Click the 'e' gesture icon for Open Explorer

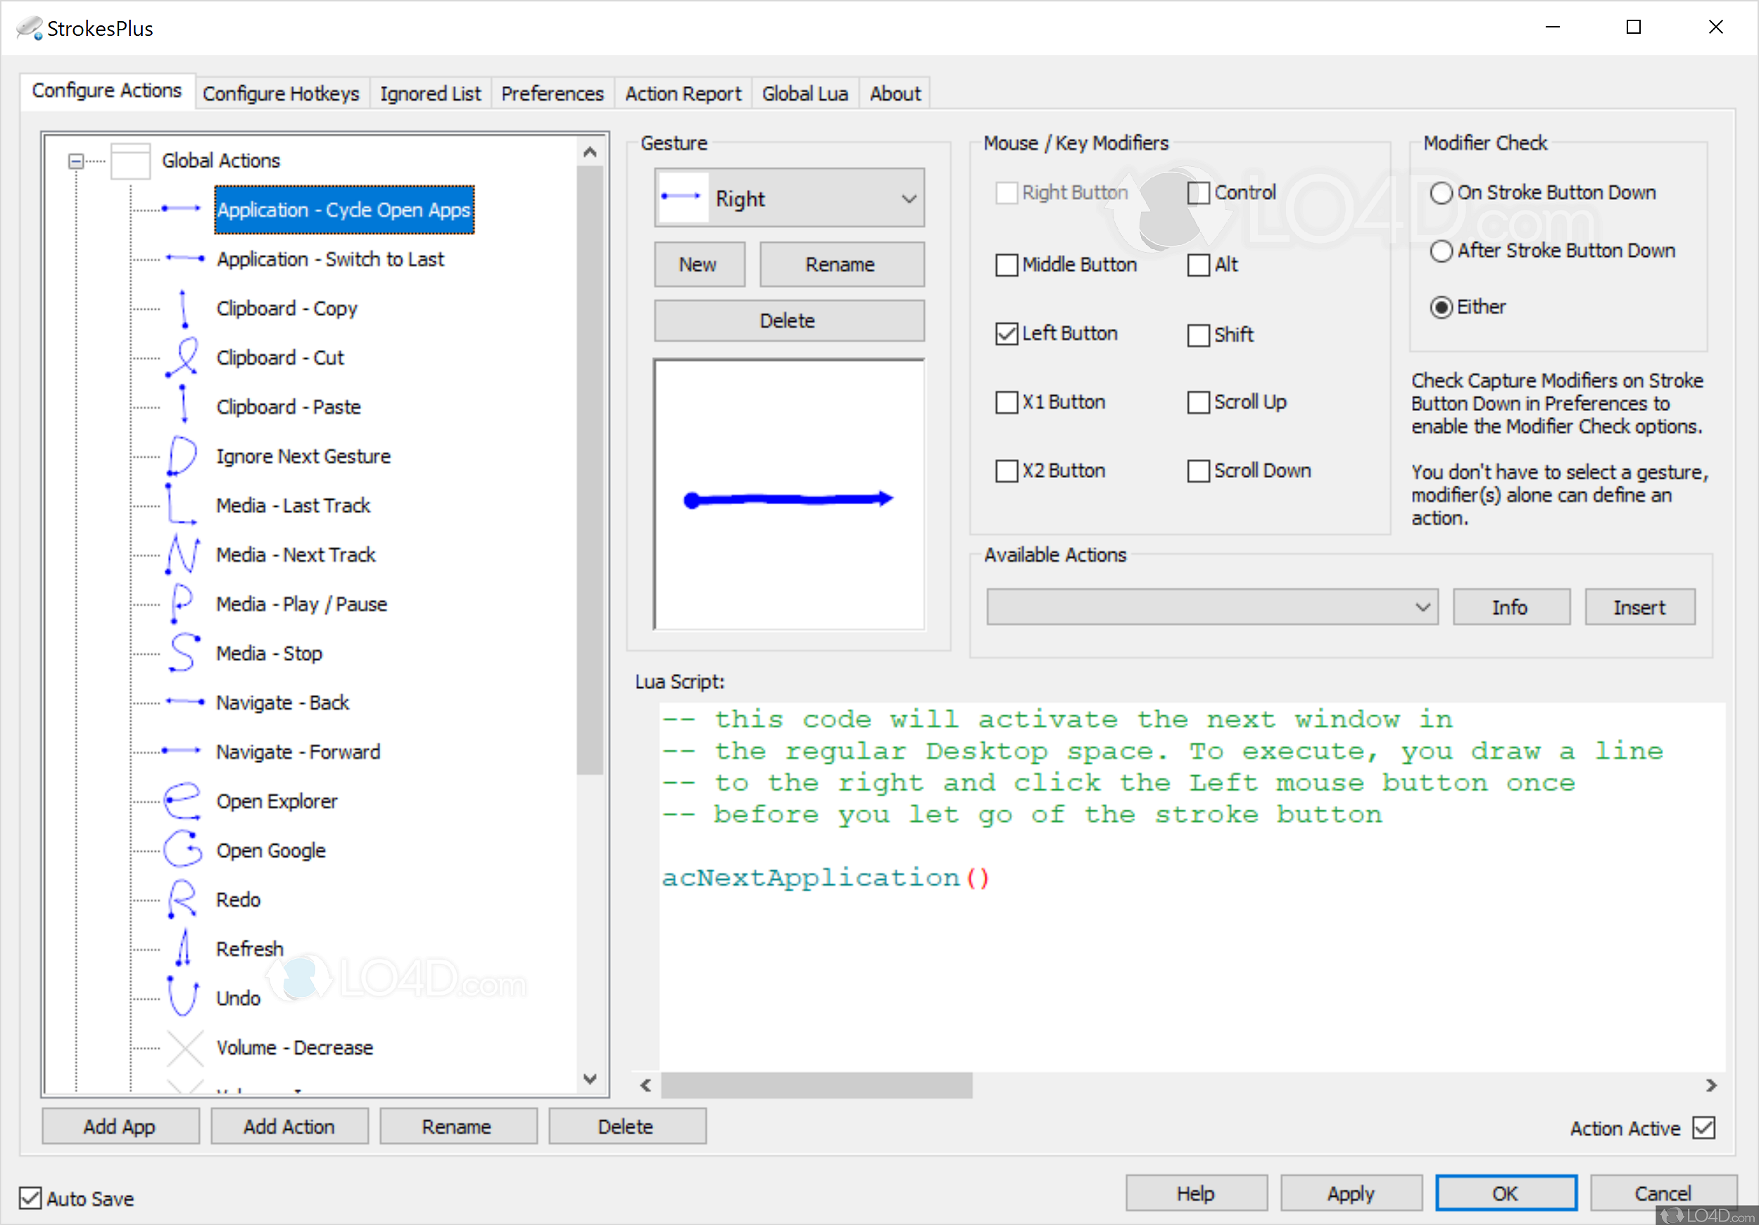(x=182, y=800)
